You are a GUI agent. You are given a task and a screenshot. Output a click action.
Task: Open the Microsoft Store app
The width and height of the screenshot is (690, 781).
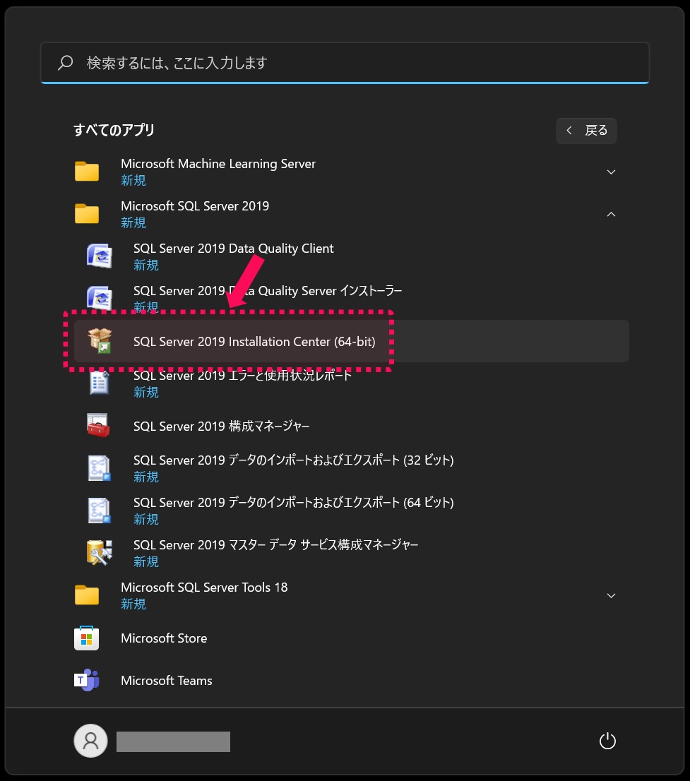click(164, 638)
